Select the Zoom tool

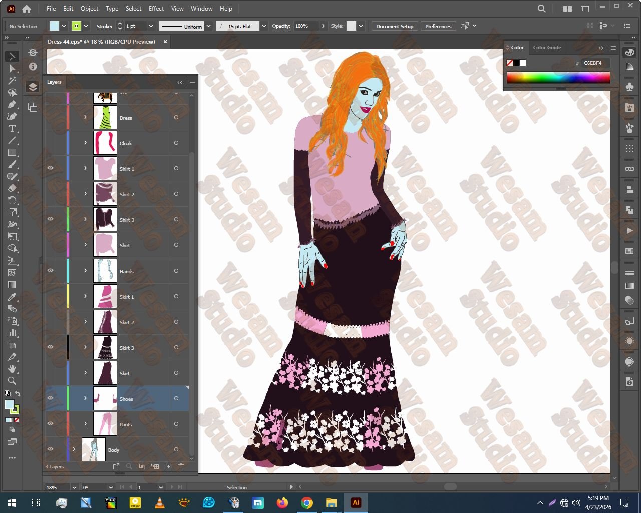pyautogui.click(x=12, y=381)
